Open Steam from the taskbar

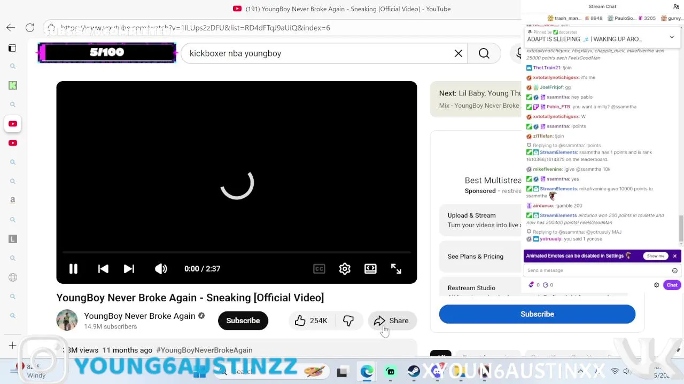tap(414, 372)
